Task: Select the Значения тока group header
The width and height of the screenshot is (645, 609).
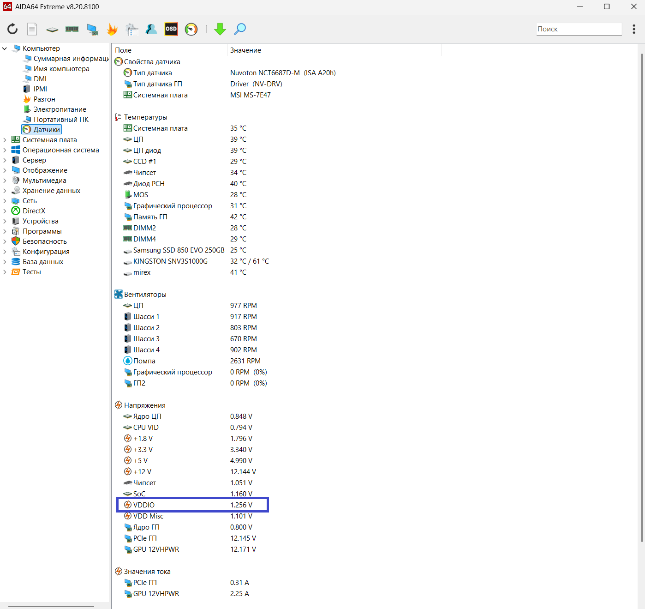Action: tap(147, 572)
